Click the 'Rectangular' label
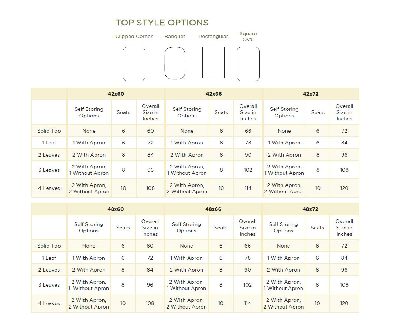 pos(213,37)
